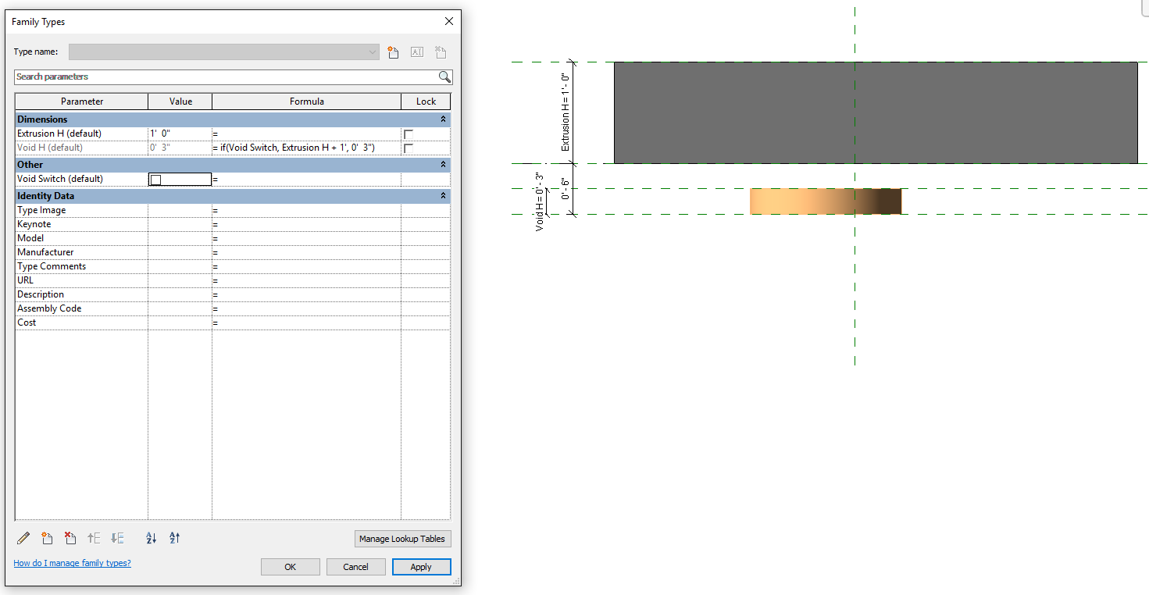Follow the 'How do I manage family types?' link
The height and width of the screenshot is (595, 1149).
click(x=72, y=563)
